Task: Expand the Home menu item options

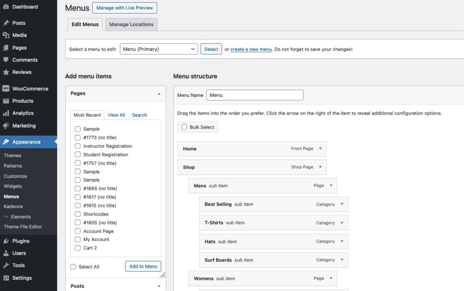Action: click(x=320, y=149)
